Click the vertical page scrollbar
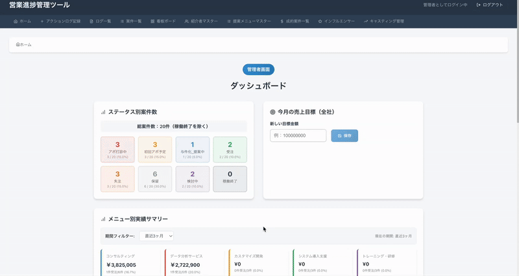This screenshot has width=519, height=276. point(516,65)
